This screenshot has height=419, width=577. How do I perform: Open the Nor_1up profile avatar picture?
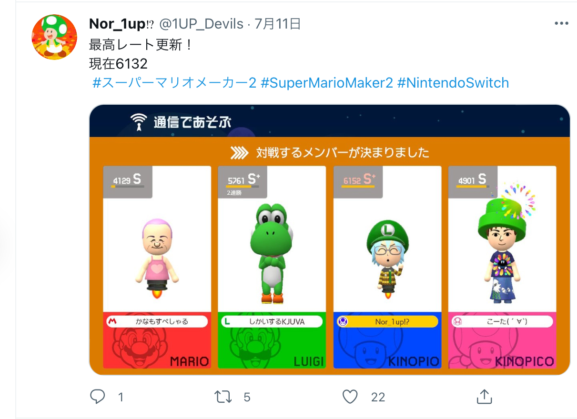point(54,37)
